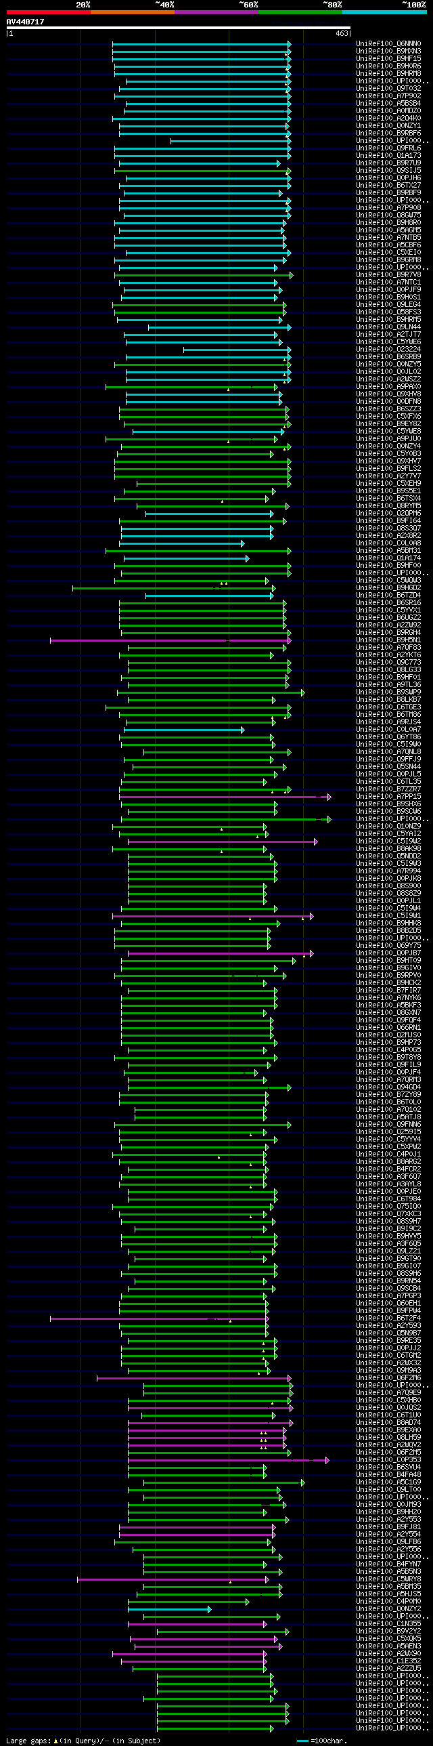Open the UniRef100_B9HT09 entry
The width and height of the screenshot is (433, 1746).
pyautogui.click(x=388, y=961)
